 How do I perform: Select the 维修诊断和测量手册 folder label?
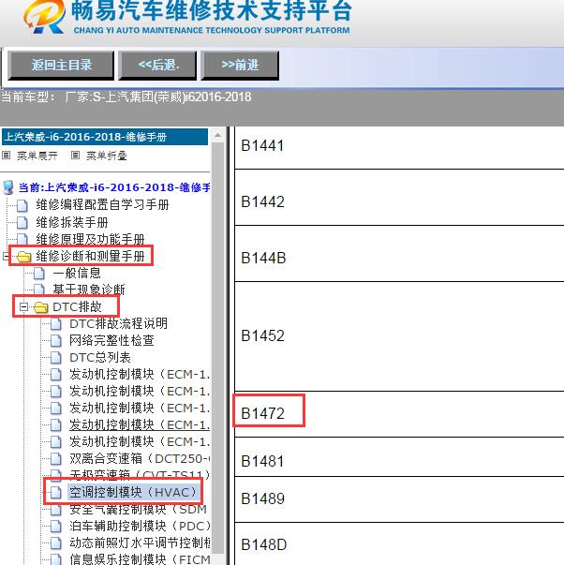tap(90, 256)
